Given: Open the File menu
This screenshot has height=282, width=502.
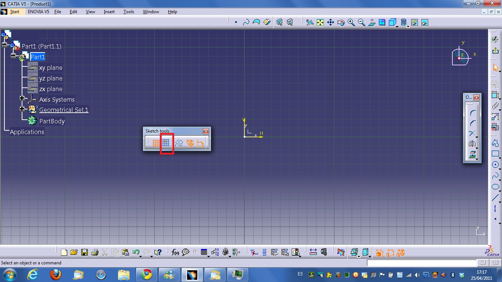Looking at the screenshot, I should click(58, 12).
